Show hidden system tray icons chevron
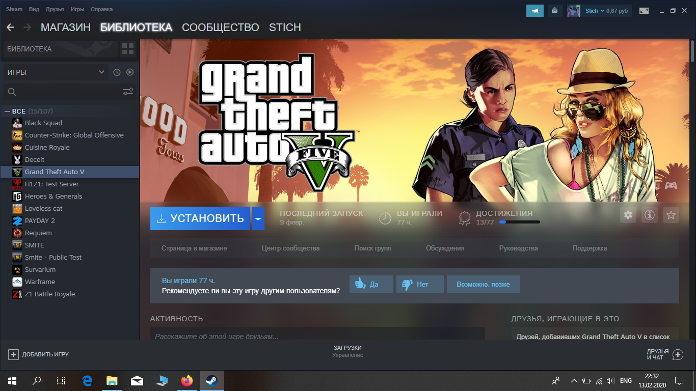Screen dimensions: 696x391 (574, 380)
